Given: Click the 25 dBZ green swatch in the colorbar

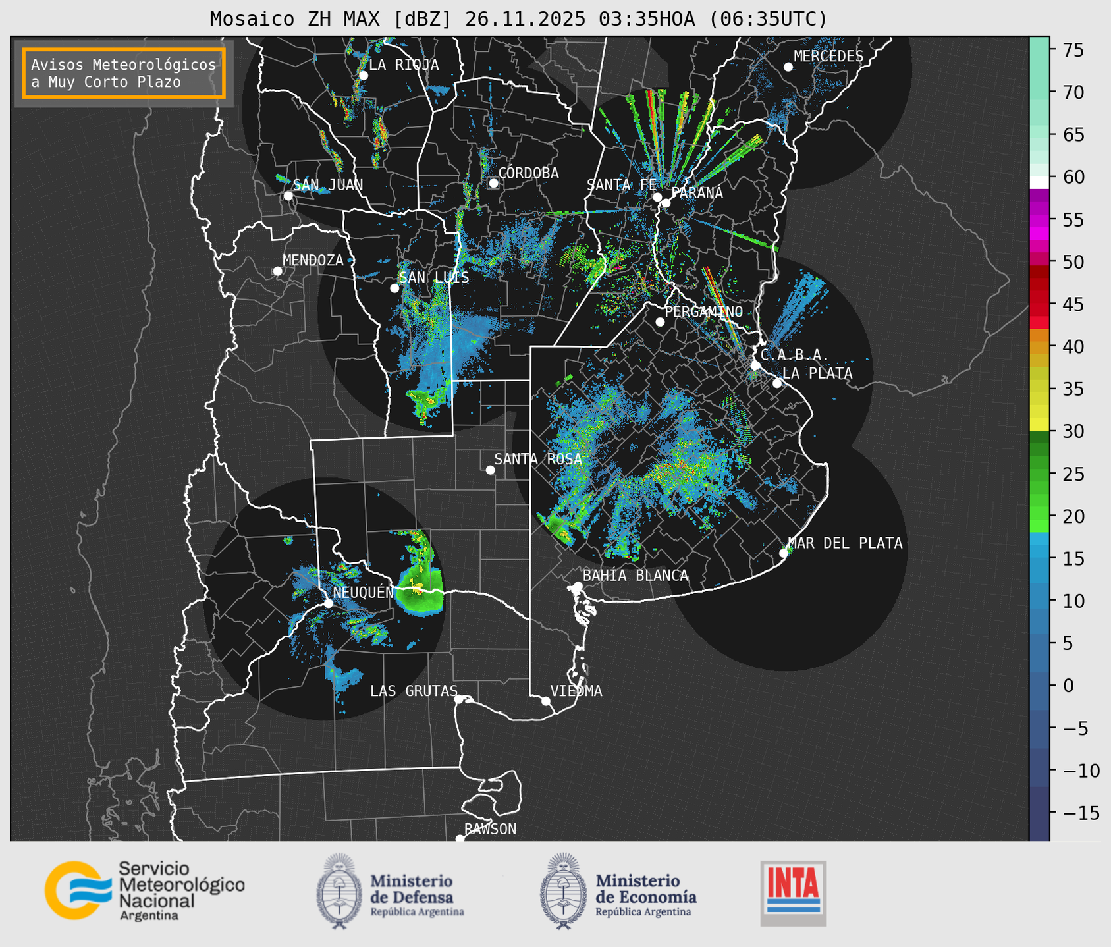Looking at the screenshot, I should click(x=1039, y=475).
